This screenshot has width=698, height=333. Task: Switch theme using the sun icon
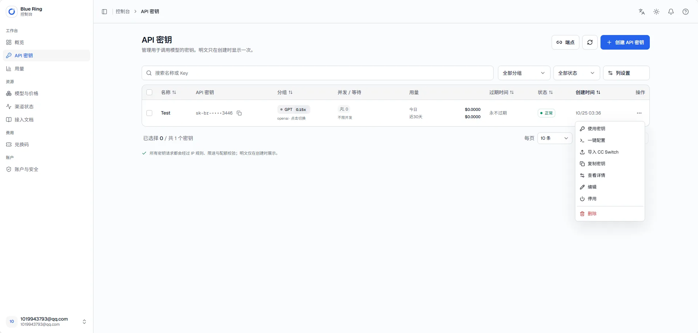[x=656, y=12]
